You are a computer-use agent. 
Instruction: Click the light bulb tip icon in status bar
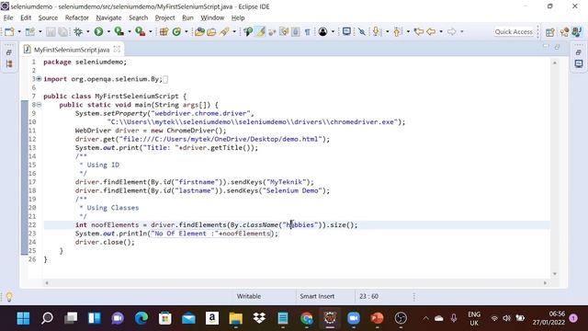pos(9,296)
